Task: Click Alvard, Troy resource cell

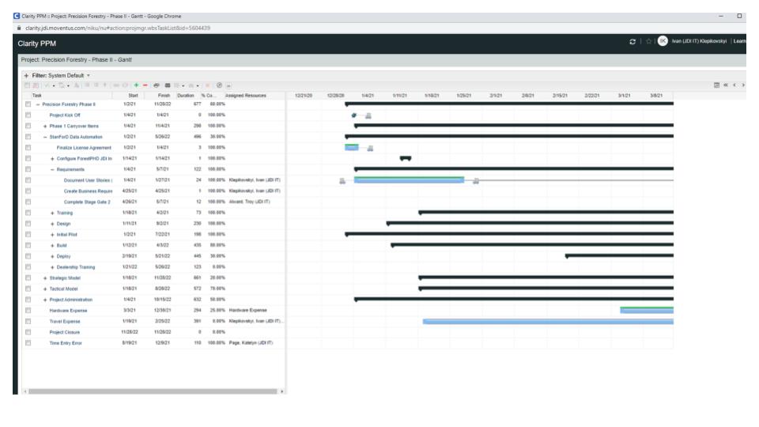Action: [249, 202]
